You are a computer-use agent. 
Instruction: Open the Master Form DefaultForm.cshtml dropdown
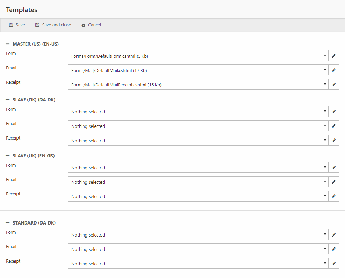[x=198, y=56]
